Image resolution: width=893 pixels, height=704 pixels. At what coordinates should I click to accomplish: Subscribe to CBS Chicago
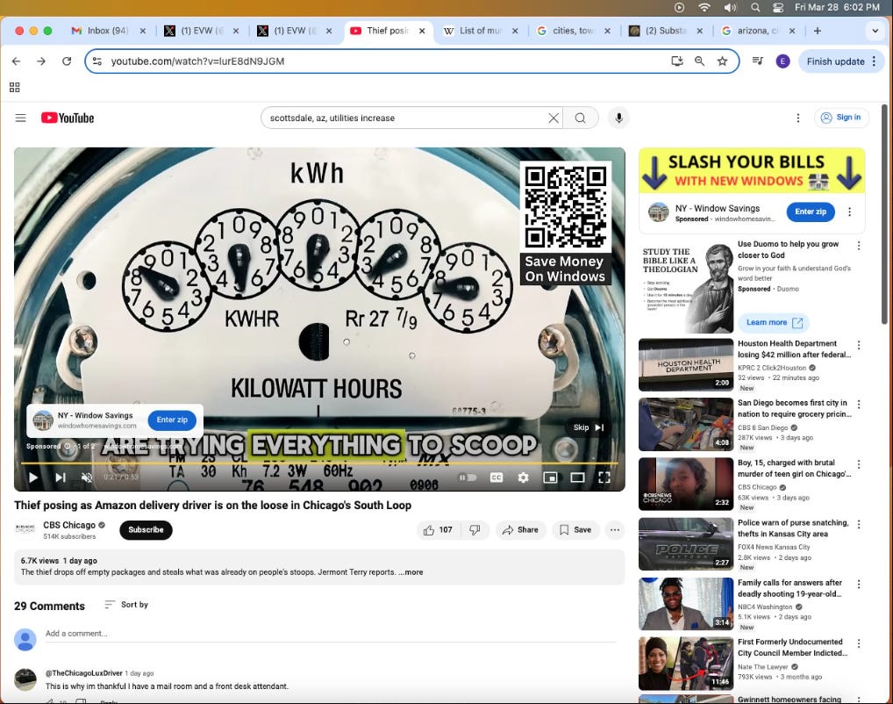tap(146, 529)
